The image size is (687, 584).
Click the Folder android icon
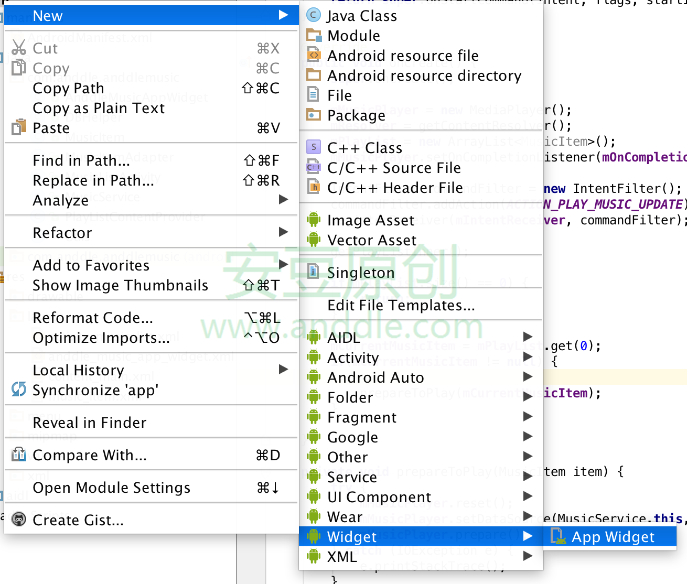click(x=314, y=397)
